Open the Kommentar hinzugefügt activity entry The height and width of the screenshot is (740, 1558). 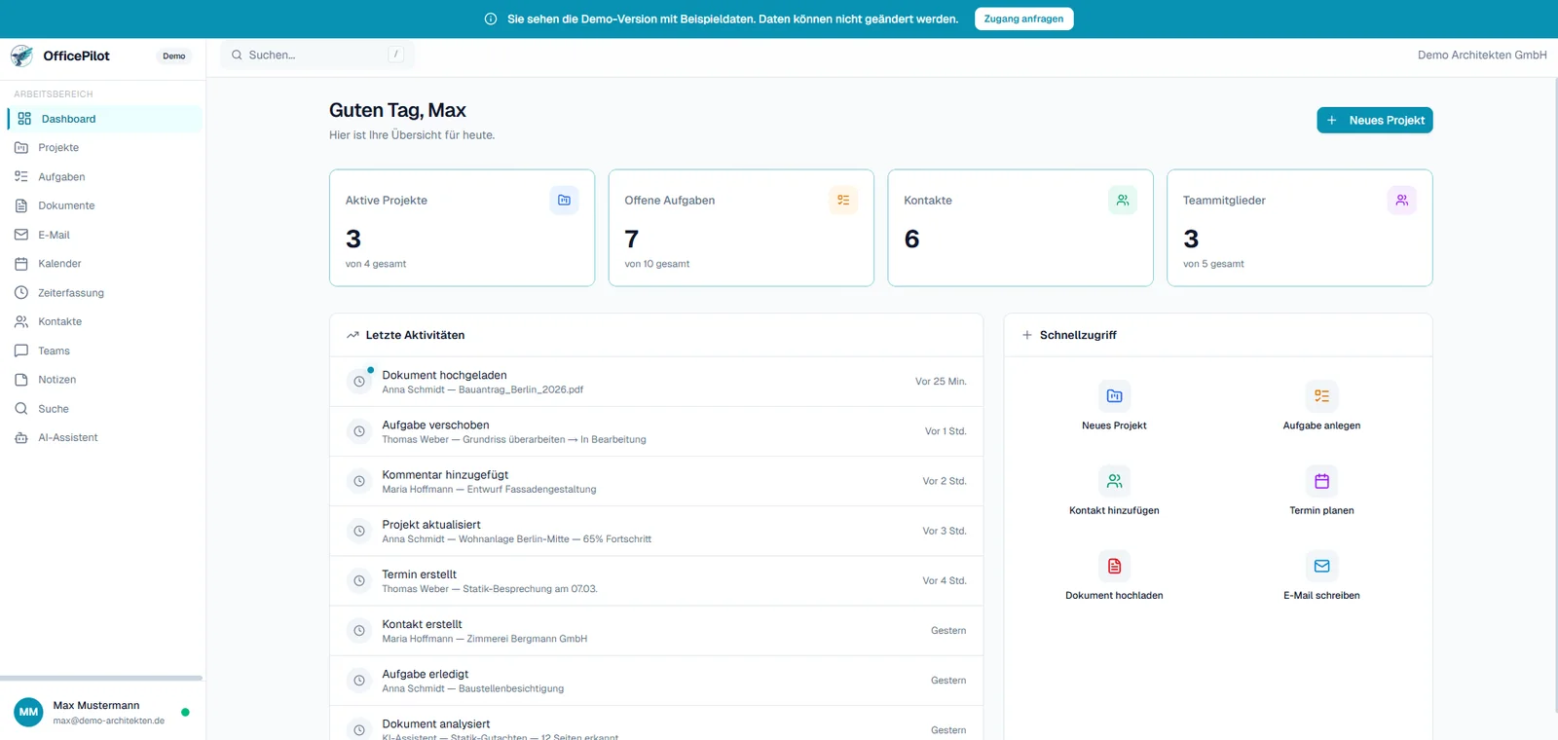(x=656, y=481)
